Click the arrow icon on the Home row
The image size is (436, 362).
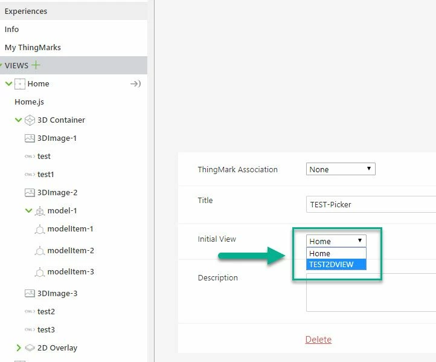click(x=135, y=83)
